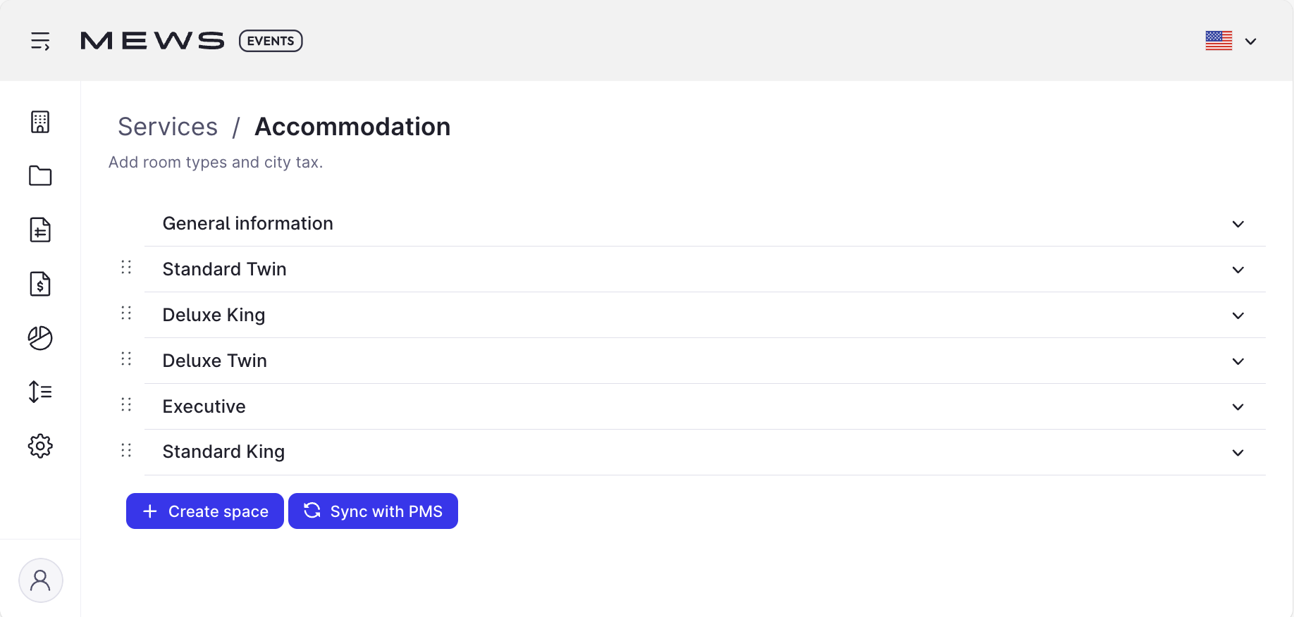1294x617 pixels.
Task: Open the folder icon in sidebar
Action: click(x=40, y=175)
